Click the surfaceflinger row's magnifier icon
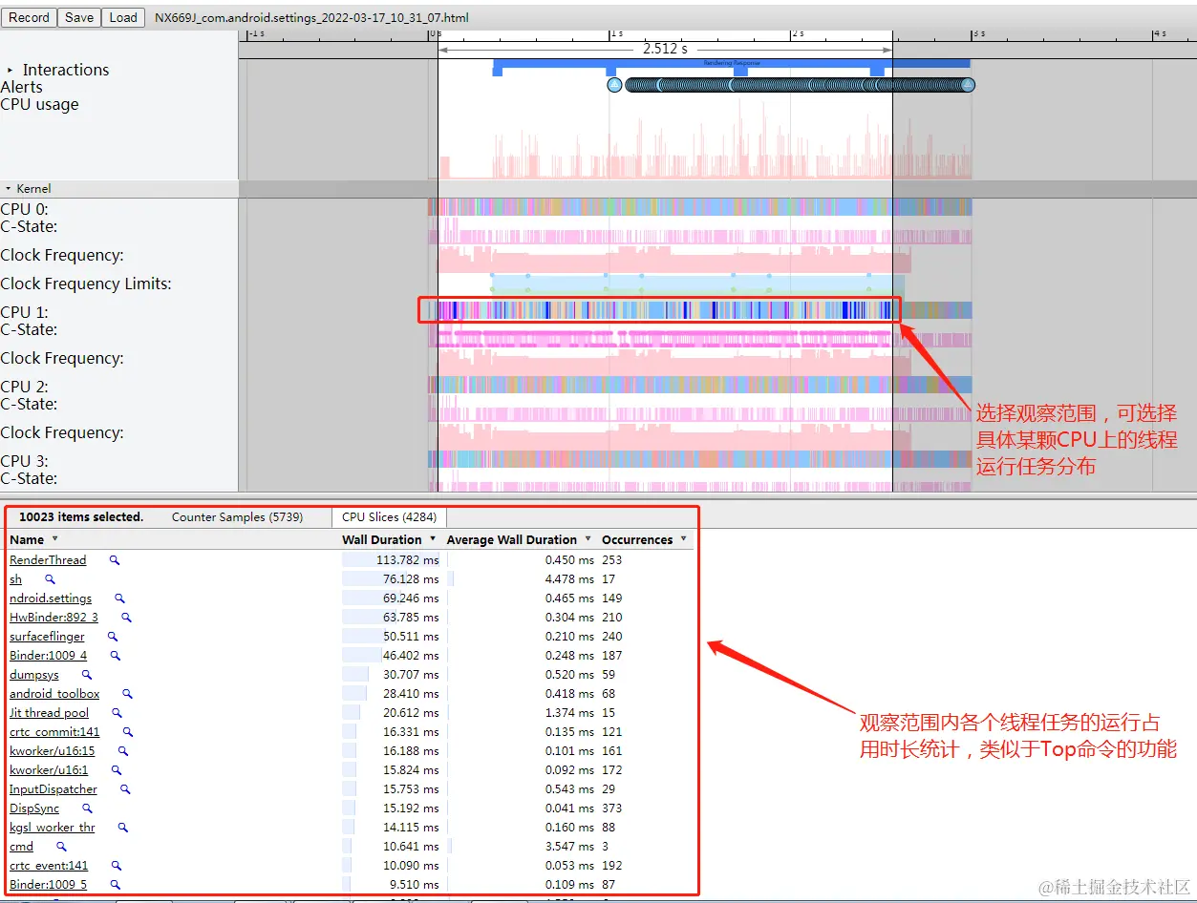Viewport: 1197px width, 903px height. tap(112, 637)
